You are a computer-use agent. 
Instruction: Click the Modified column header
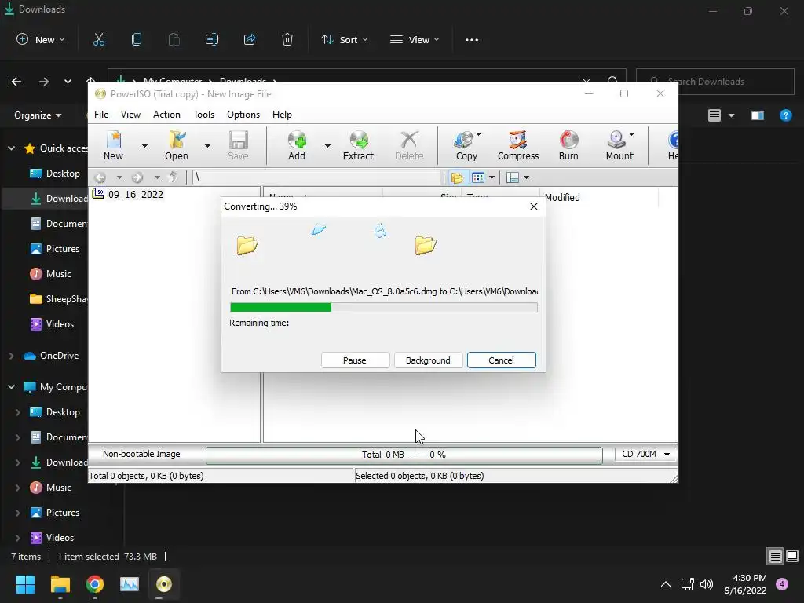[x=562, y=197]
